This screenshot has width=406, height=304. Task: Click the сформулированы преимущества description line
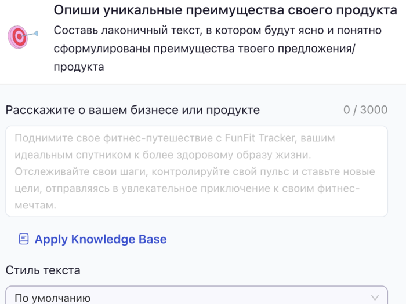[204, 49]
